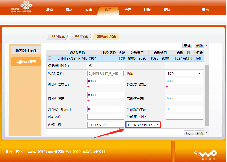The height and width of the screenshot is (162, 227).
Task: Open 动态DNS设置 in the sidebar
Action: [x=26, y=50]
